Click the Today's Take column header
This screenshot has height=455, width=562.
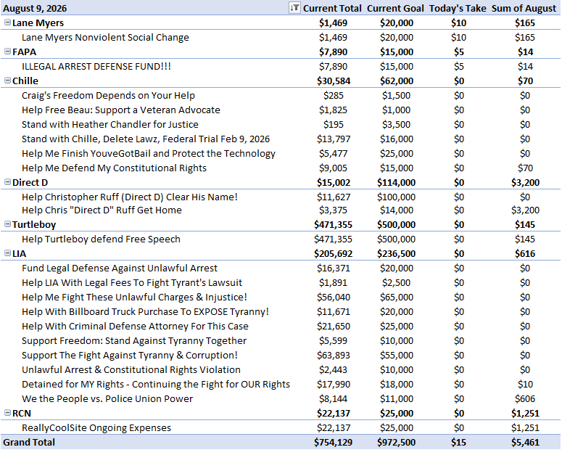tap(458, 8)
